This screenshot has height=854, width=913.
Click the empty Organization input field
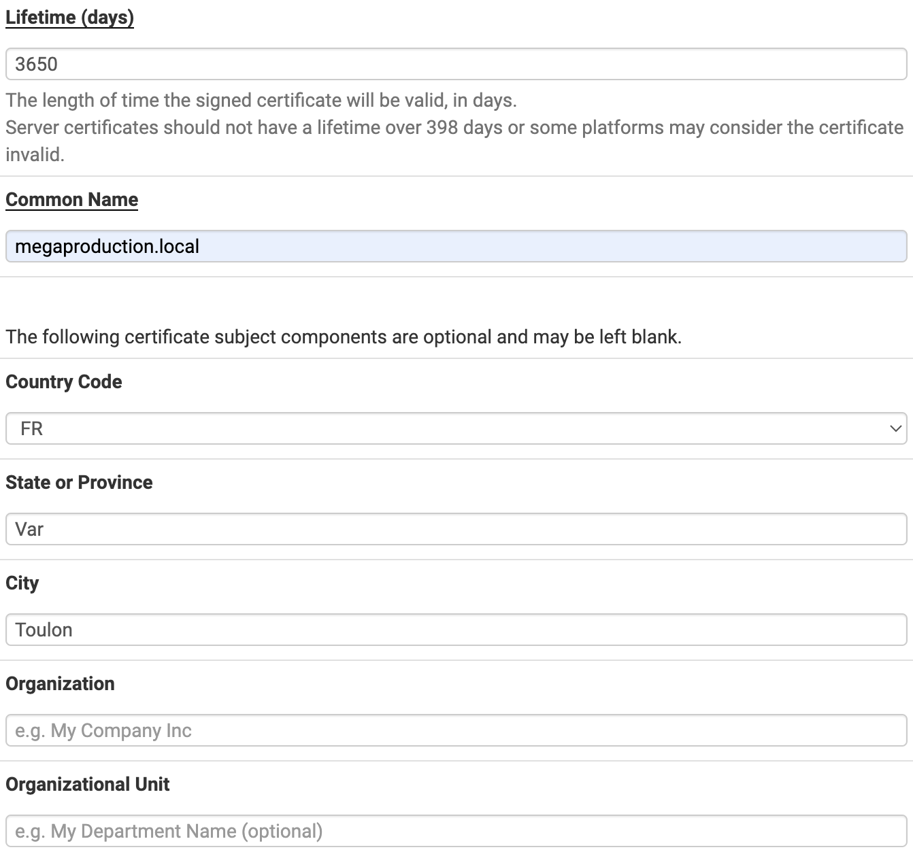[x=456, y=730]
